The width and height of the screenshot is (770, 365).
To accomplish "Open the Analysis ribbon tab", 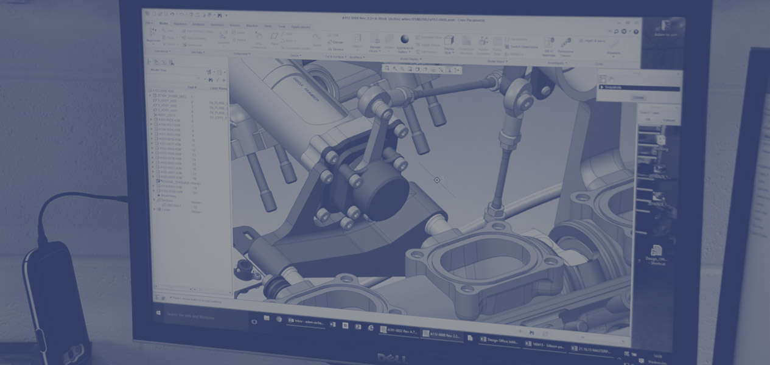I will pos(198,24).
